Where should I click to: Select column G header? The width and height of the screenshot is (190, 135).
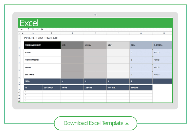(141, 33)
